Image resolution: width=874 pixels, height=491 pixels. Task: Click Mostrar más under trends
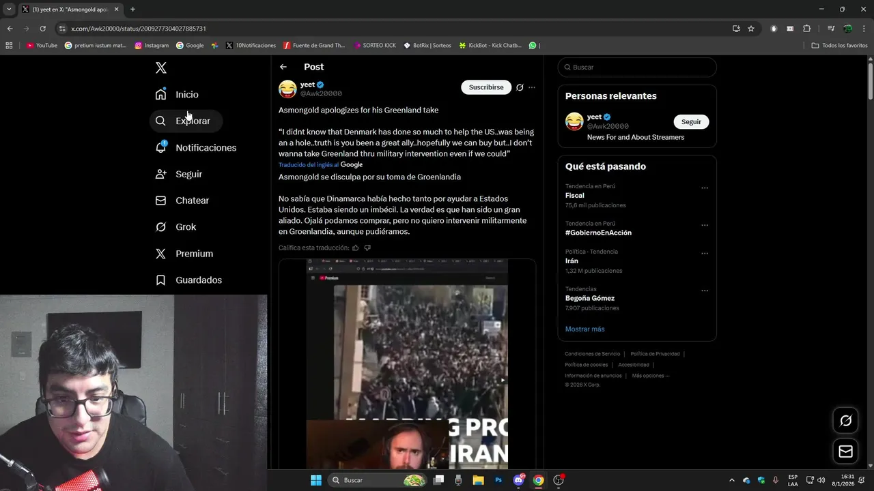[584, 329]
